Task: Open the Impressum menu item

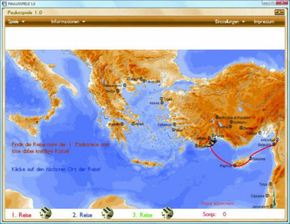Action: (264, 22)
